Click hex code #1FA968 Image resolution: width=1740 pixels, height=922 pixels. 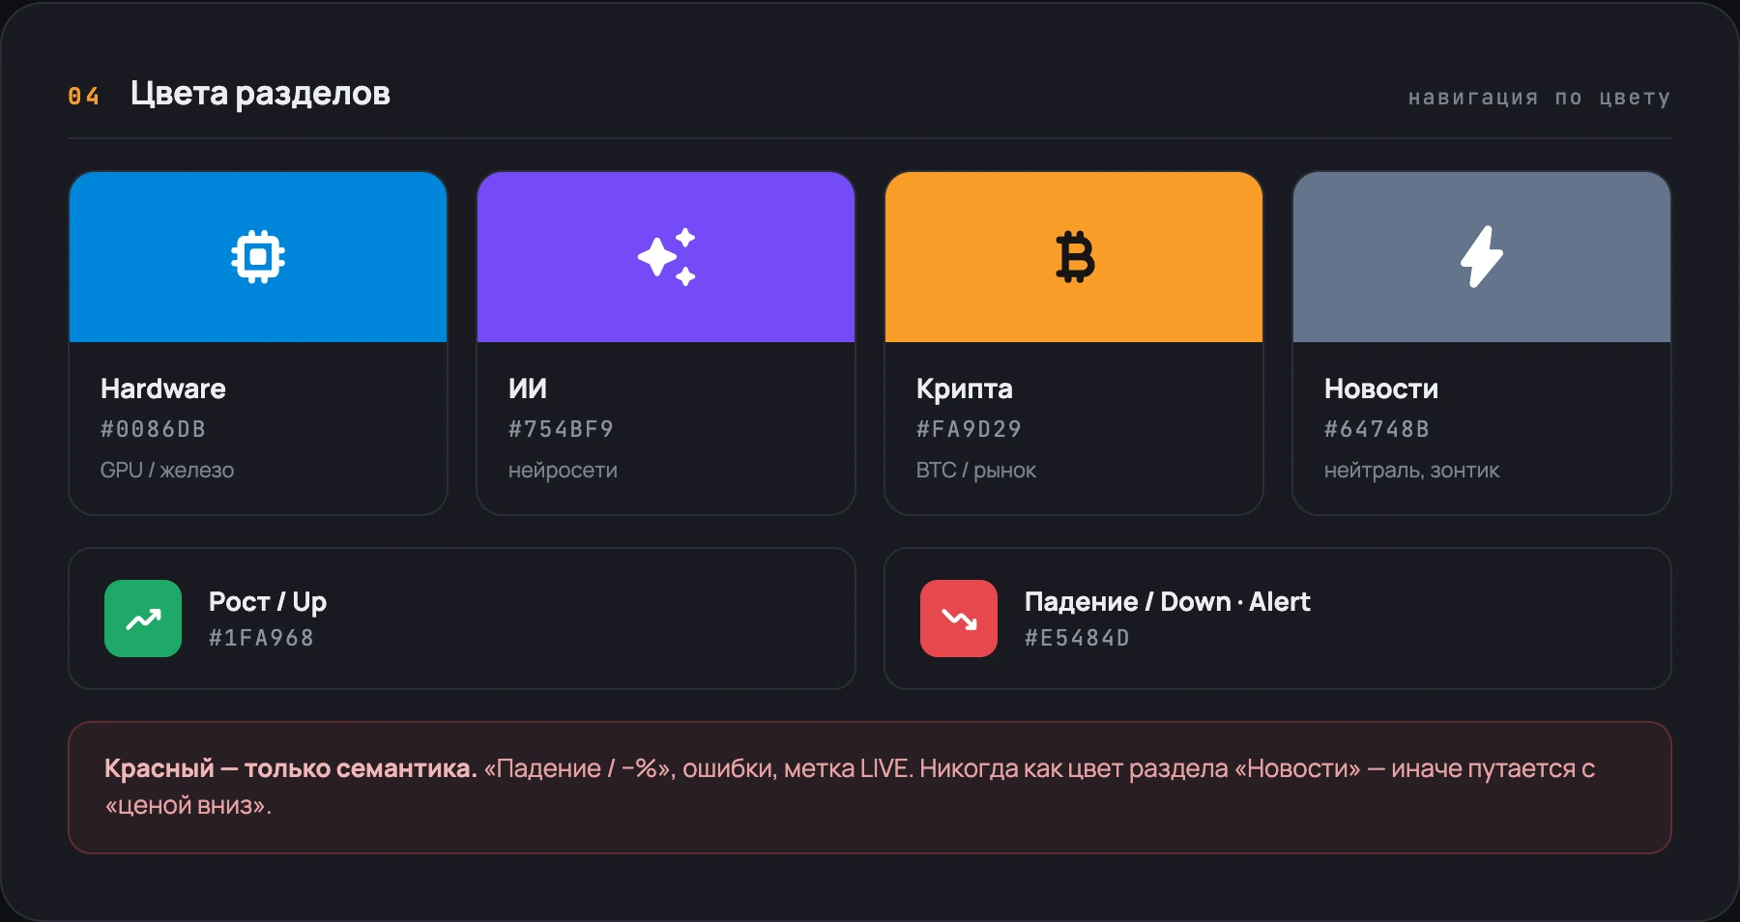pyautogui.click(x=262, y=638)
